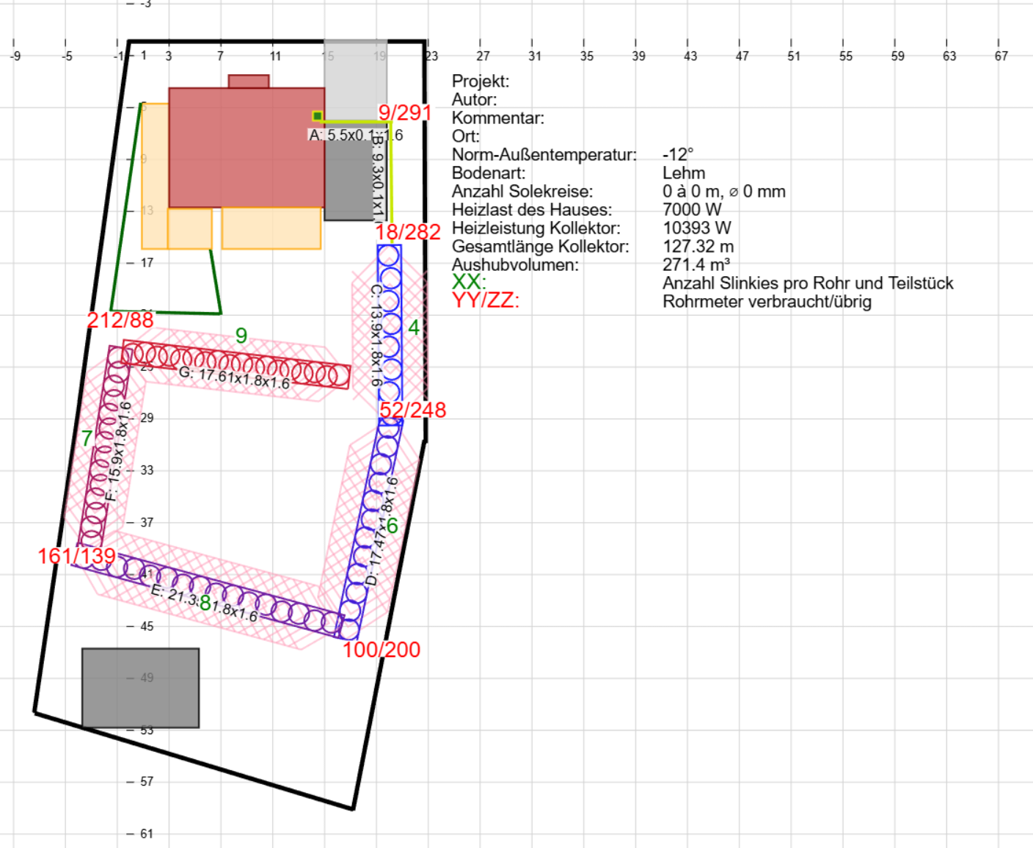
Task: Click the red pipe meter label 9/291
Action: 404,112
